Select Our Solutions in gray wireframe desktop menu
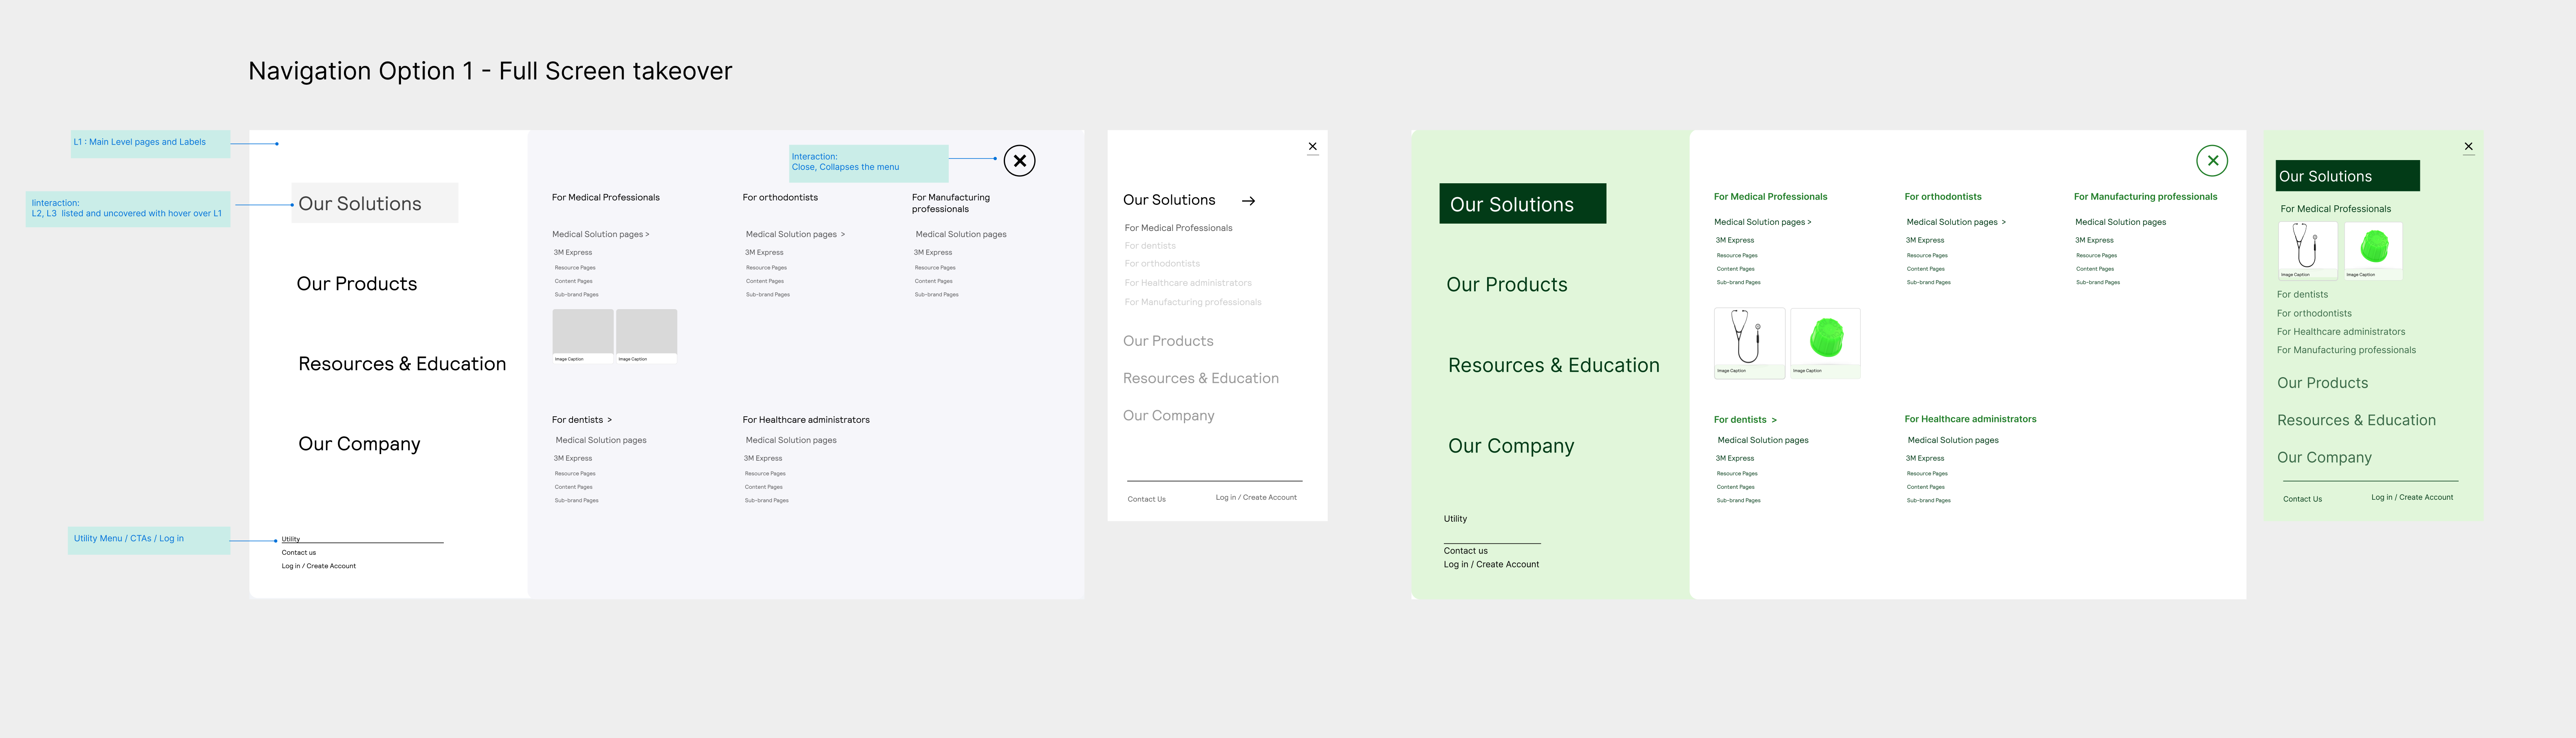This screenshot has width=2576, height=738. pos(375,203)
